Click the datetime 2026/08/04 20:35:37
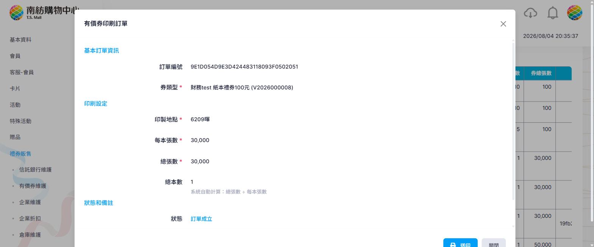Screen dimensions: 594x247 550,36
